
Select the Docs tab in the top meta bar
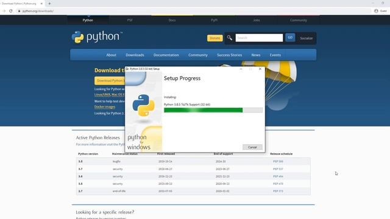[x=172, y=20]
